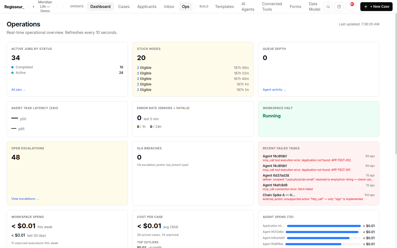The width and height of the screenshot is (397, 248).
Task: Switch to the Dashboard tab
Action: coord(100,7)
